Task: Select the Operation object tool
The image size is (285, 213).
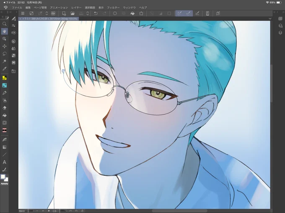Action: click(x=4, y=39)
